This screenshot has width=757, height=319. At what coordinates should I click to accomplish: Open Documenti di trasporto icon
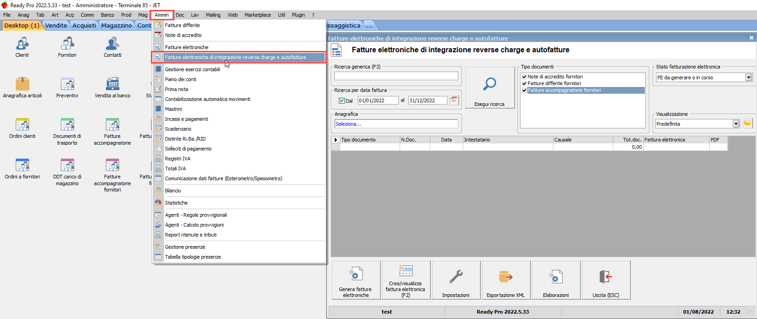(67, 131)
